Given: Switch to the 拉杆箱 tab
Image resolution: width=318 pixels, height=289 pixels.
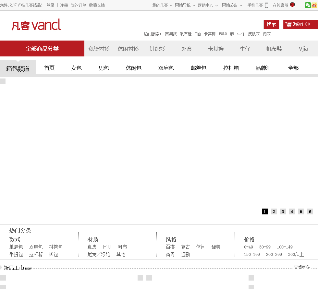Looking at the screenshot, I should (231, 68).
